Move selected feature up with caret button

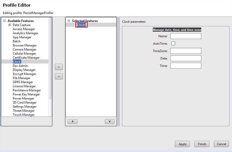(73, 122)
